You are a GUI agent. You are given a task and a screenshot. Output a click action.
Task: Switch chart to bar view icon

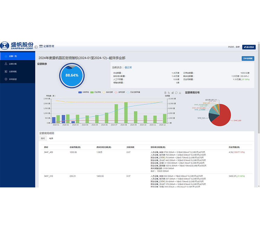pos(173,93)
